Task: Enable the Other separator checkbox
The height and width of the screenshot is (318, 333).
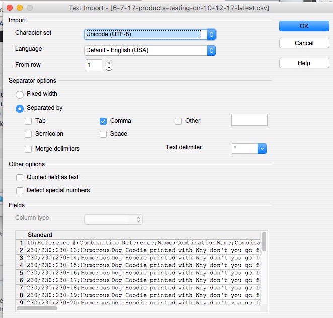Action: 178,121
